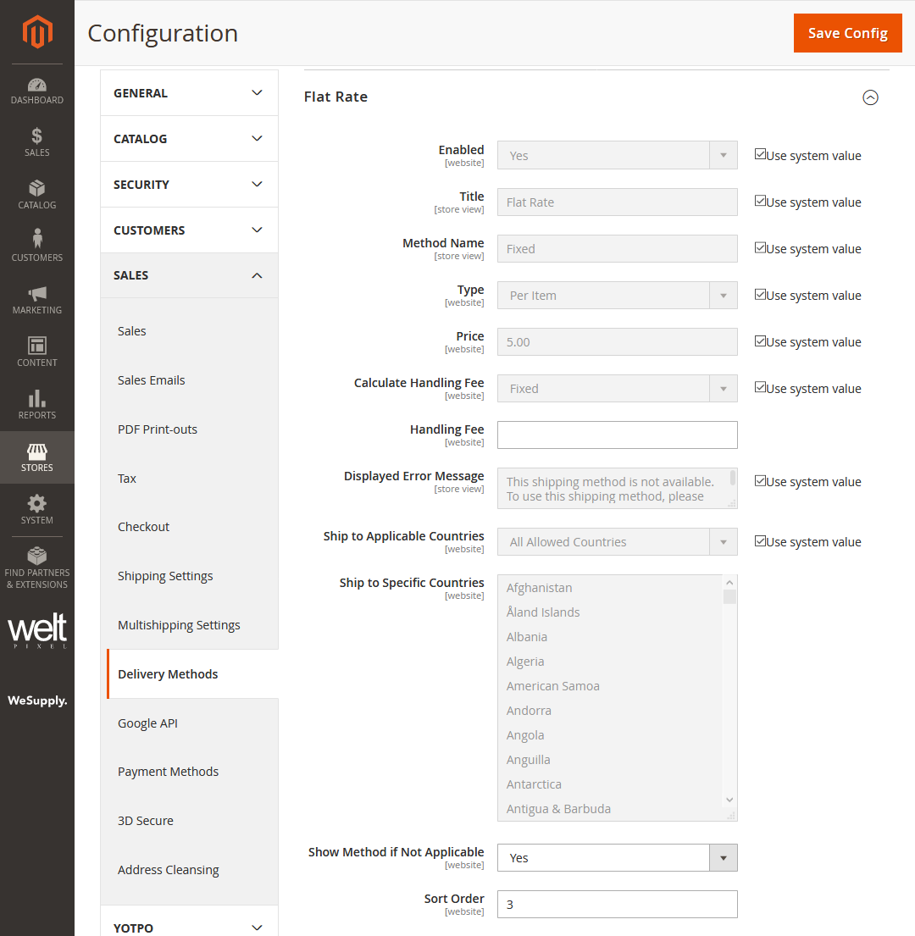The width and height of the screenshot is (915, 936).
Task: Toggle Use system value for Enabled
Action: coord(760,154)
